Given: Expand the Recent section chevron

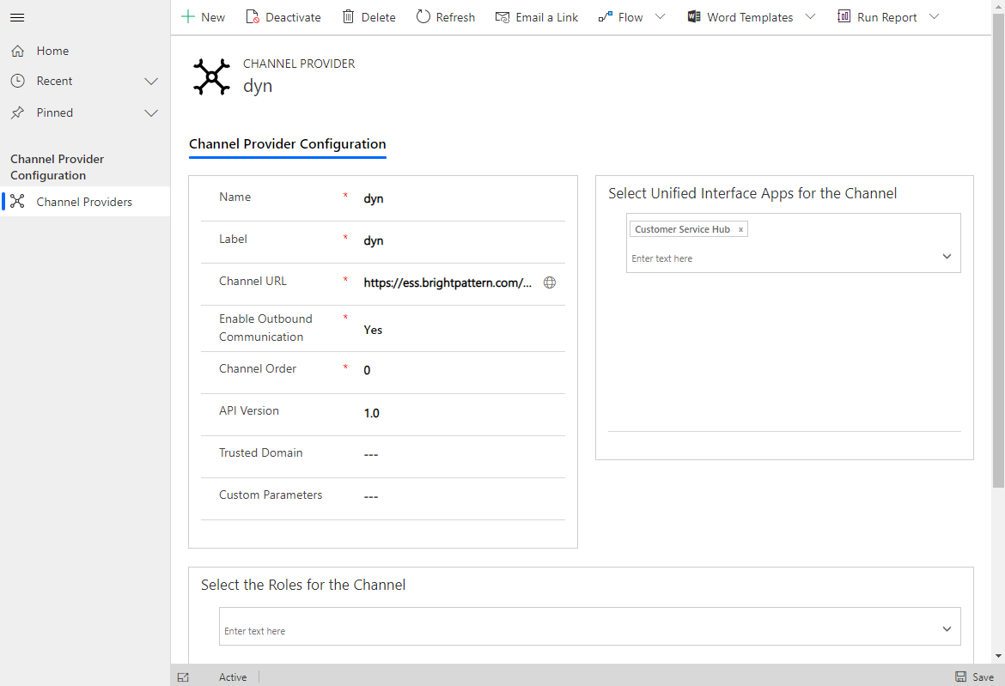Looking at the screenshot, I should [x=151, y=82].
